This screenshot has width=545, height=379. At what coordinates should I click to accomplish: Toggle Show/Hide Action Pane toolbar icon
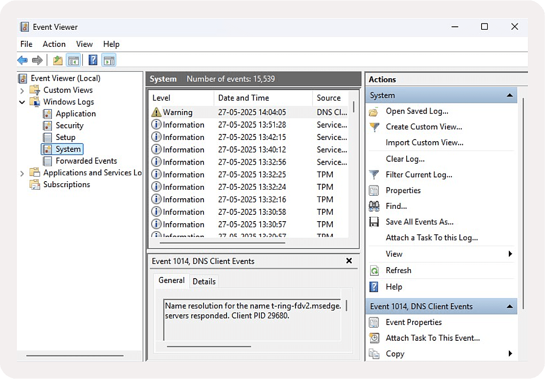pyautogui.click(x=109, y=60)
